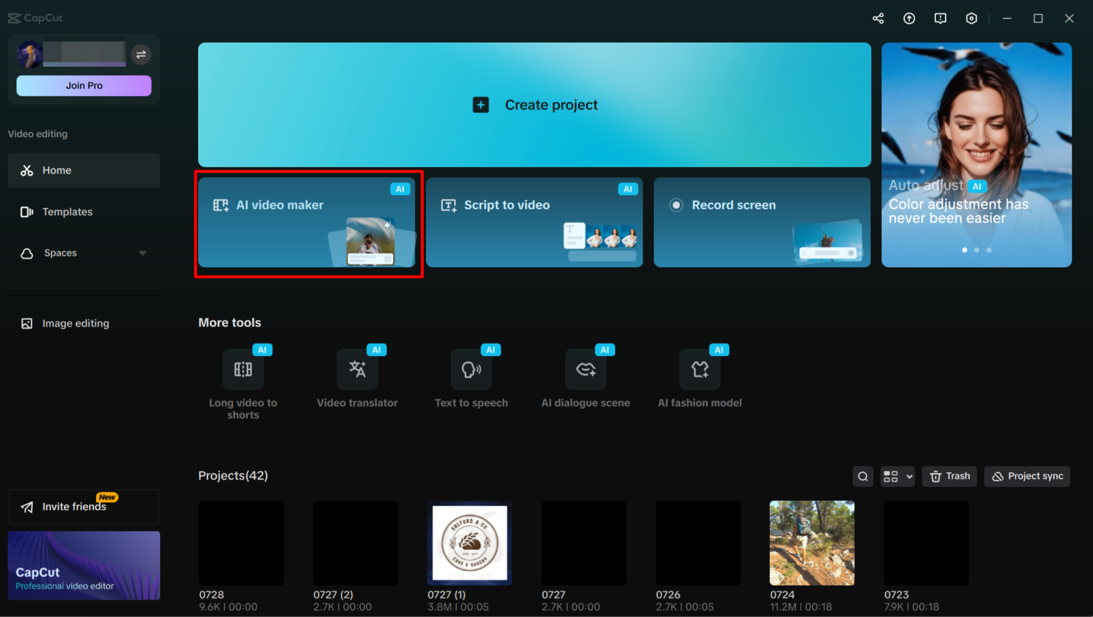Open the project layout view dropdown
Screen dimensions: 1093x617
897,476
